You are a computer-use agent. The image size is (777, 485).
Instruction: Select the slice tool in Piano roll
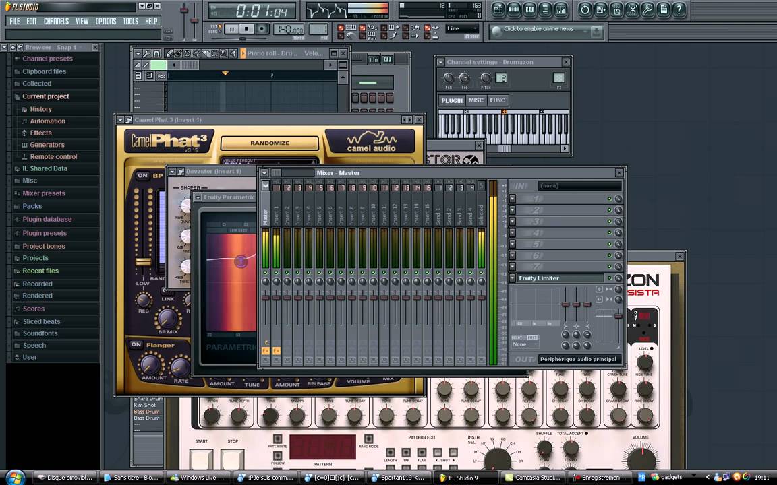[206, 53]
